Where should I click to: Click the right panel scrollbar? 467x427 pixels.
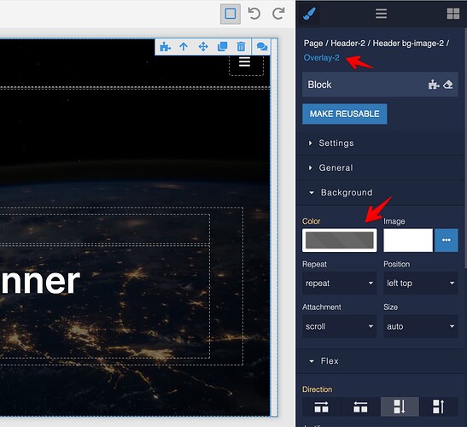(x=465, y=149)
